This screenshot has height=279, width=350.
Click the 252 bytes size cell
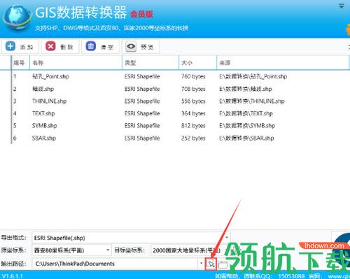pyautogui.click(x=193, y=138)
